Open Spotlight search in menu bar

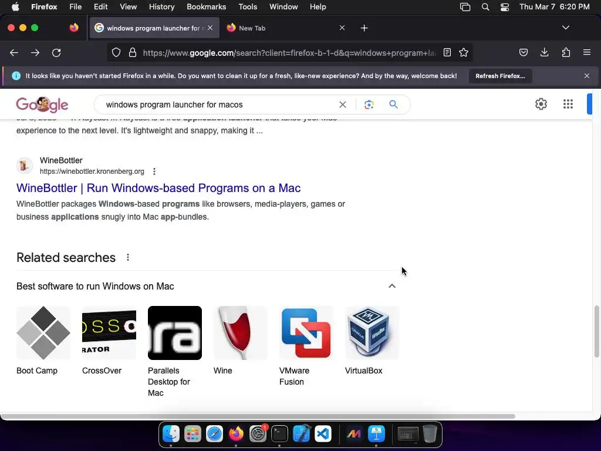coord(485,6)
